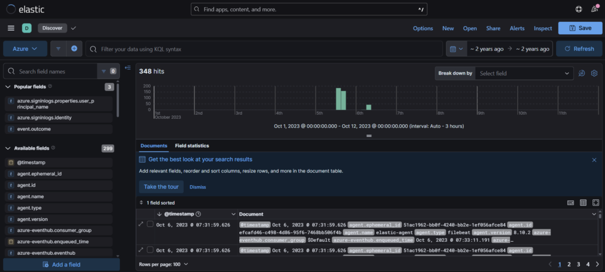605x272 pixels.
Task: Select the second document row checkbox
Action: 150,251
